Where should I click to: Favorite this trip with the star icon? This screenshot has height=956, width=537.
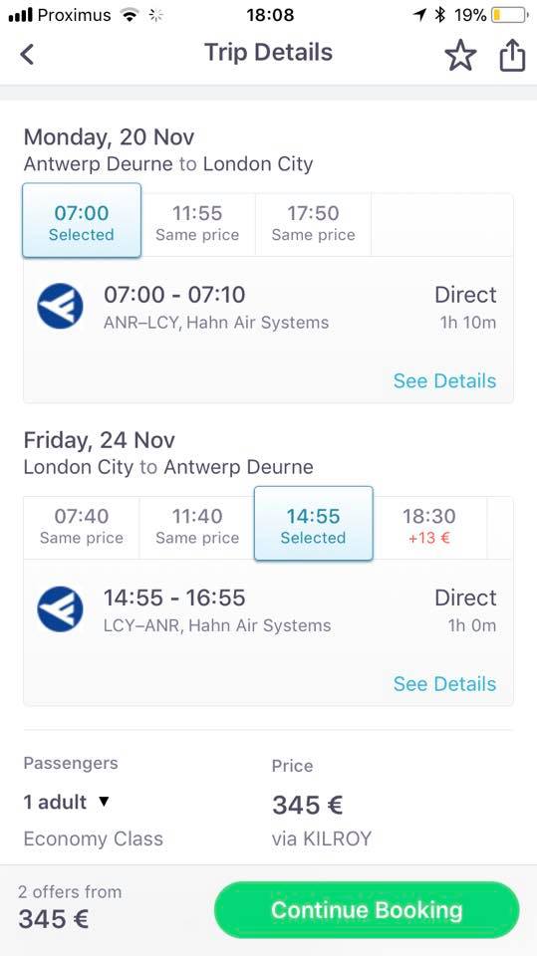tap(460, 55)
